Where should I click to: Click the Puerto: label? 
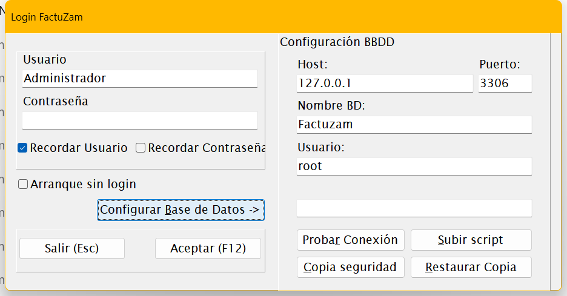500,64
